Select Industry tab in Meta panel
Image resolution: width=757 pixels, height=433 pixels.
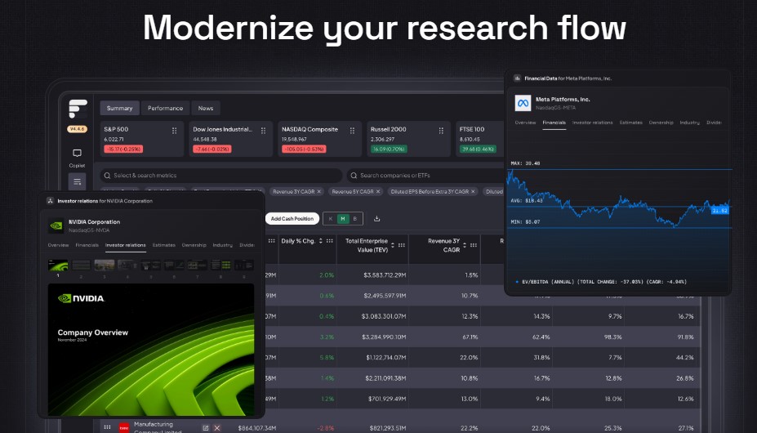click(x=689, y=123)
